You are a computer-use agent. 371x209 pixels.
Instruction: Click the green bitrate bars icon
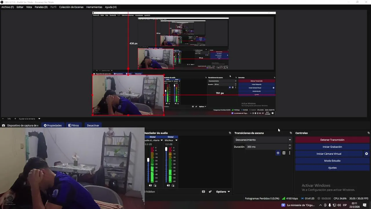283,199
